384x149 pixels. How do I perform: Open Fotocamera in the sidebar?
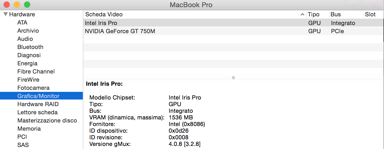pos(33,88)
